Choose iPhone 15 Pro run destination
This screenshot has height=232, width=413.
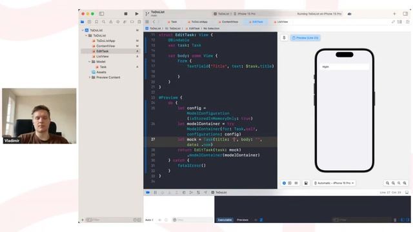pyautogui.click(x=245, y=14)
